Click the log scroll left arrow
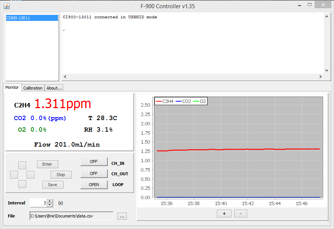Screen dimensions: 334x229 tap(65, 77)
